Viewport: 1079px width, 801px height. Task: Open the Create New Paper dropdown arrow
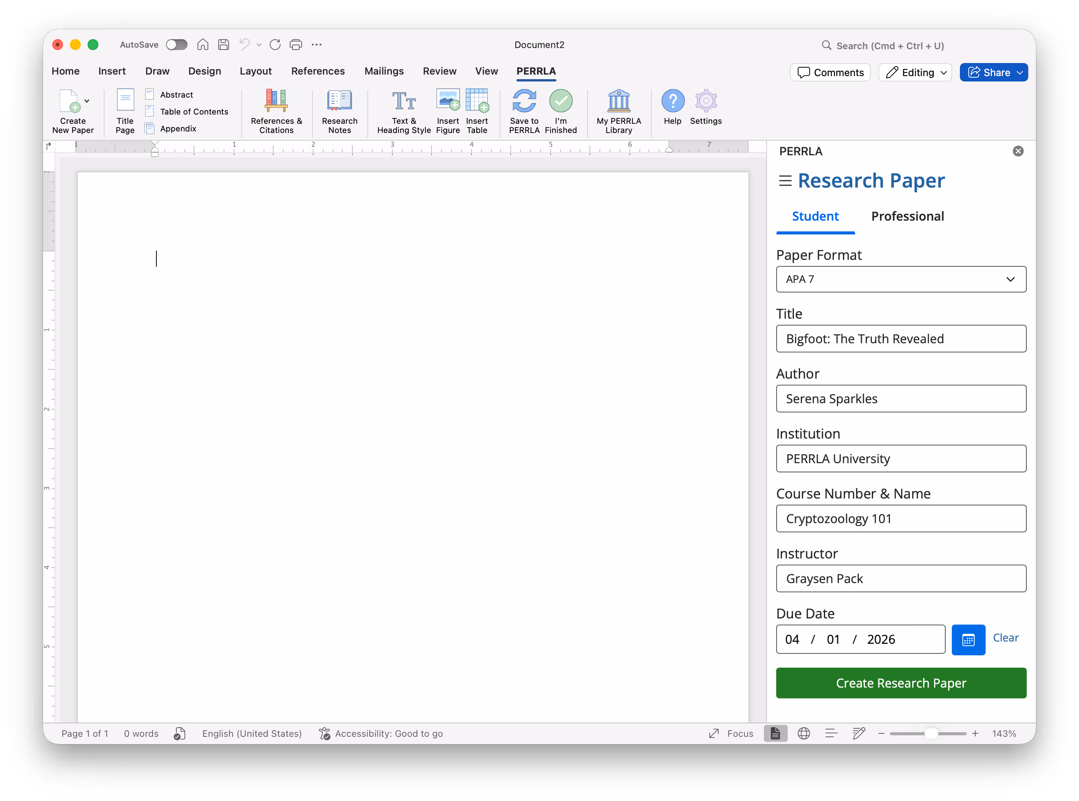point(87,101)
